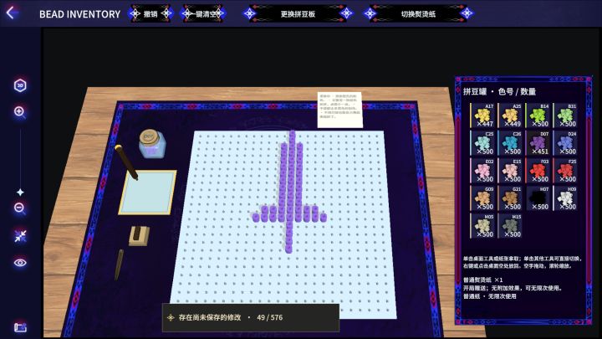Click the zoom out magnifier icon
Viewport: 602px width, 339px height.
(19, 208)
